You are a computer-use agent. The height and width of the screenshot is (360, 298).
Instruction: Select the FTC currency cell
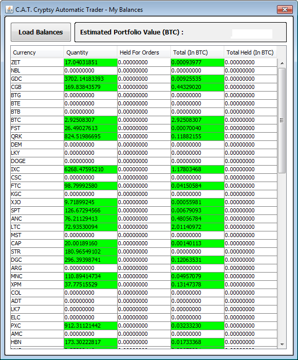pos(37,186)
